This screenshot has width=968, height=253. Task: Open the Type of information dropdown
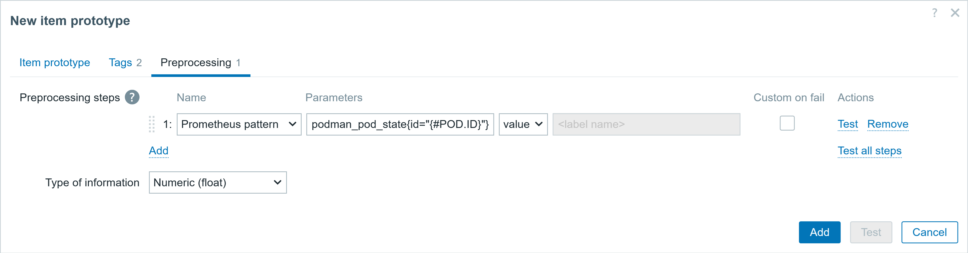click(x=218, y=183)
